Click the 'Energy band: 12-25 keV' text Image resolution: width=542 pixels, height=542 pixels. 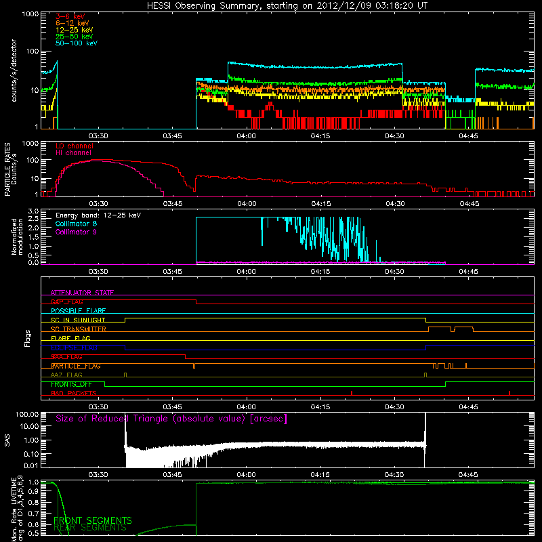pos(98,215)
